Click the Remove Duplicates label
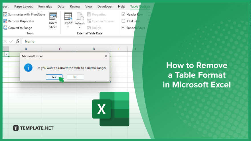The width and height of the screenshot is (251, 141). pyautogui.click(x=21, y=21)
